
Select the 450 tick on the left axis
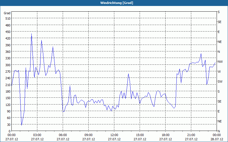(x=7, y=32)
